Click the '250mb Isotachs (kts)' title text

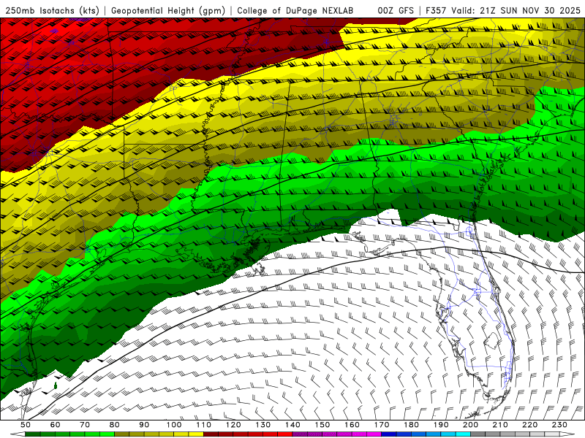(53, 10)
